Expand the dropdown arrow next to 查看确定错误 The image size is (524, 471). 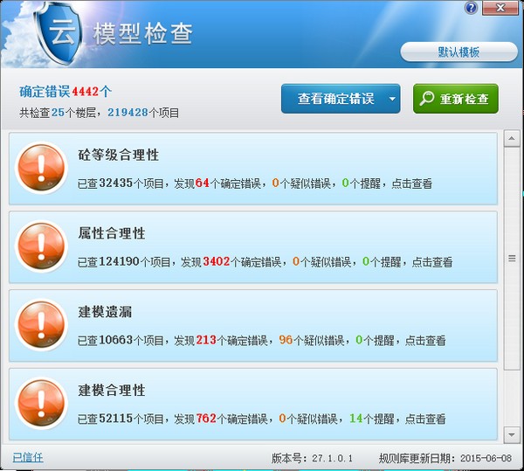(x=391, y=100)
